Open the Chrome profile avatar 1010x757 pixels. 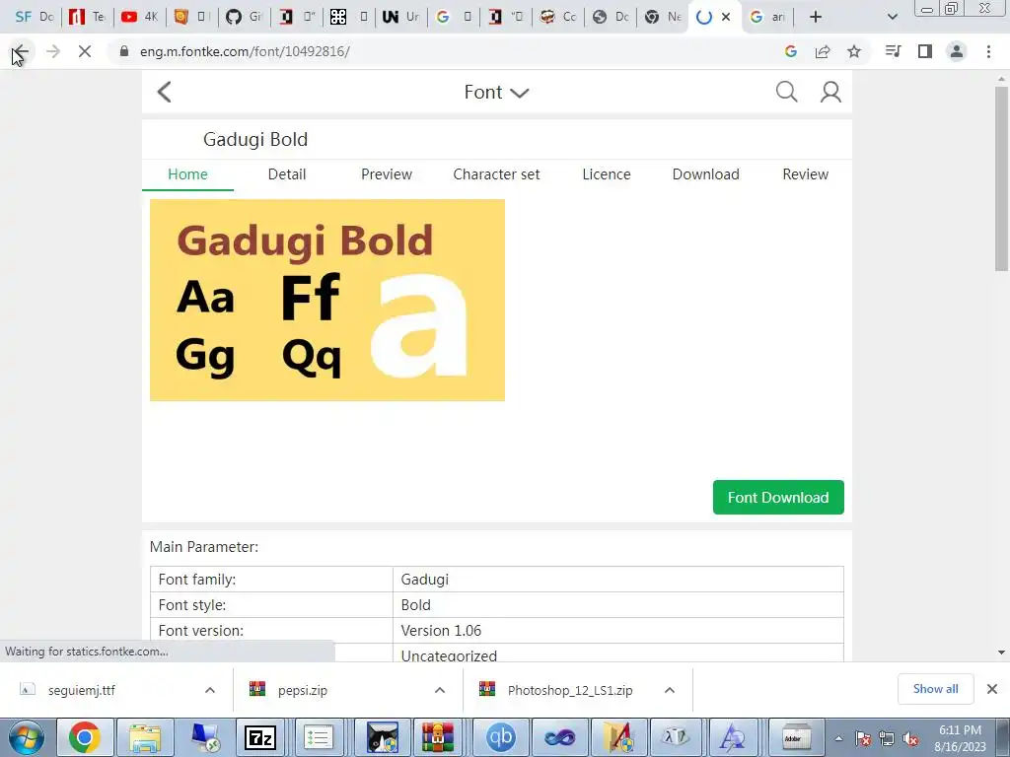957,51
